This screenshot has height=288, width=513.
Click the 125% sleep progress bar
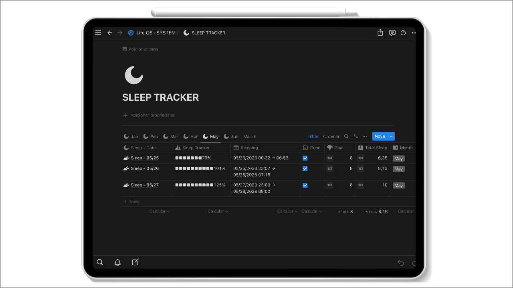click(200, 185)
